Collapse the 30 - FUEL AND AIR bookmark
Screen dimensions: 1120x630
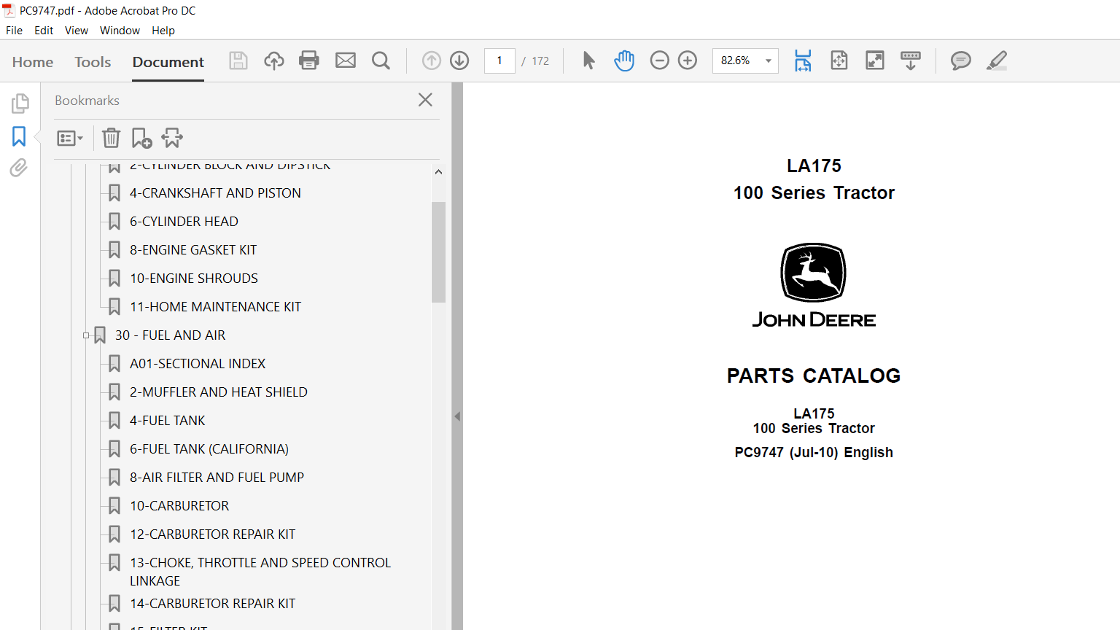tap(86, 335)
